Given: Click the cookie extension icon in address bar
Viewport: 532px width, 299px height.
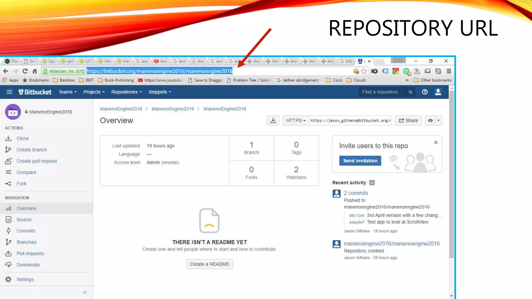Looking at the screenshot, I should tap(356, 71).
